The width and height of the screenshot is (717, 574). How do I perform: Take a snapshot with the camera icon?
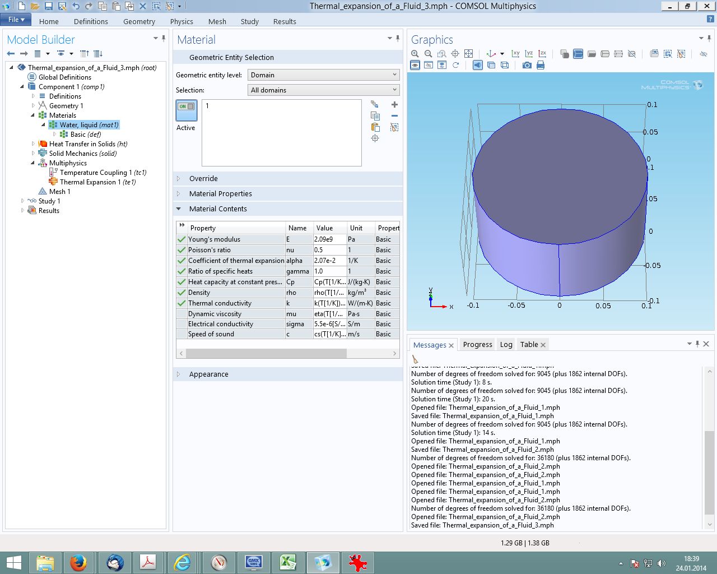(527, 66)
